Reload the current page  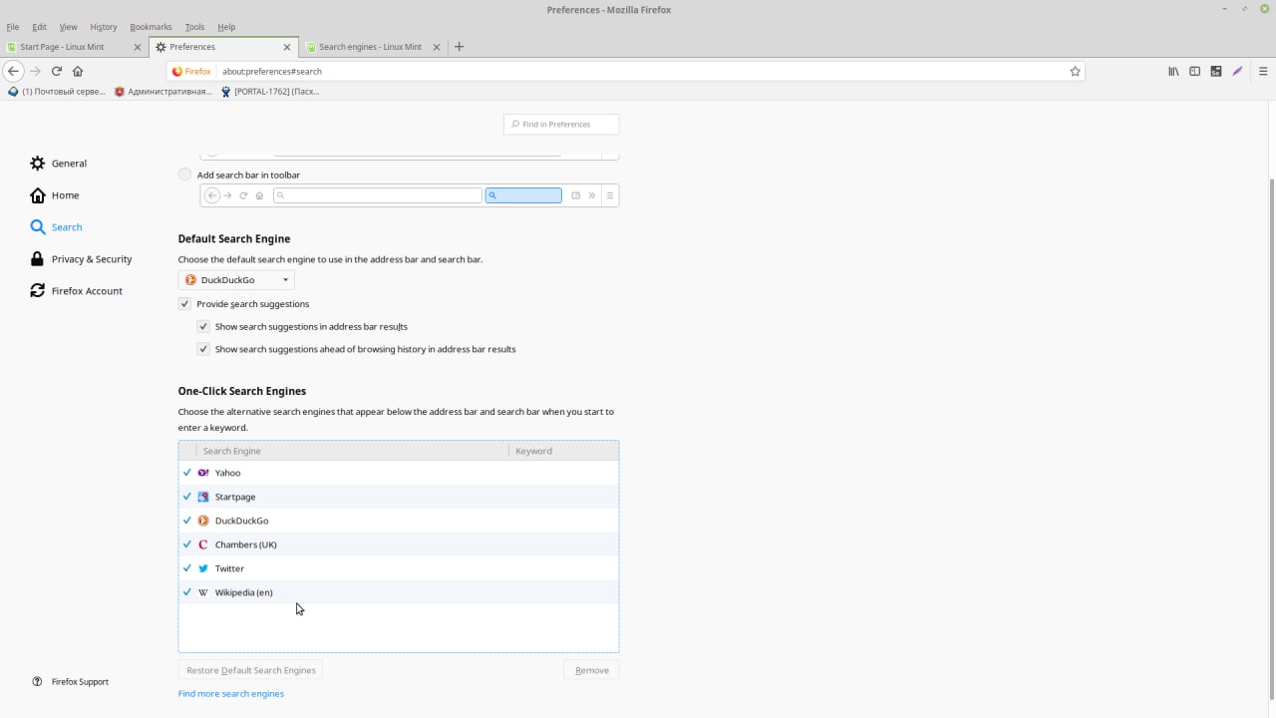pyautogui.click(x=57, y=71)
